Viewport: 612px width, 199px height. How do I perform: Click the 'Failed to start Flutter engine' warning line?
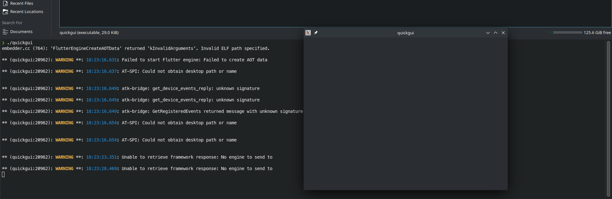click(x=135, y=60)
